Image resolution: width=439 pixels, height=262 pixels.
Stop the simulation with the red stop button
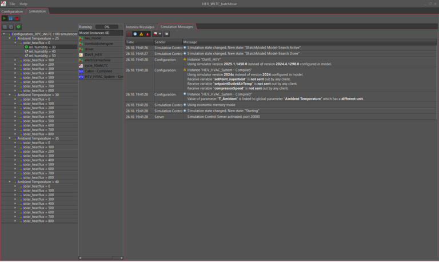(x=17, y=18)
